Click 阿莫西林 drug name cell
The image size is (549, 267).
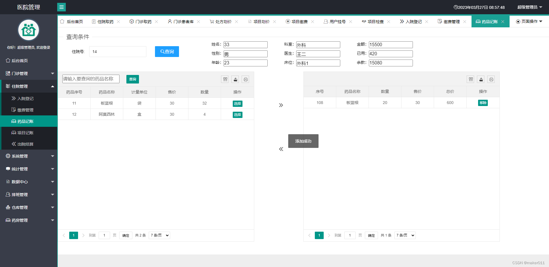[107, 114]
